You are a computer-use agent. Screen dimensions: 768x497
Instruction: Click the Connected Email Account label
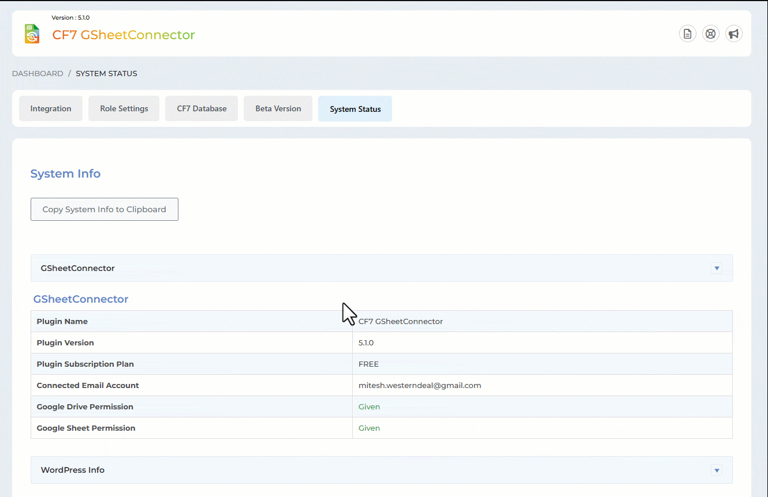coord(88,385)
